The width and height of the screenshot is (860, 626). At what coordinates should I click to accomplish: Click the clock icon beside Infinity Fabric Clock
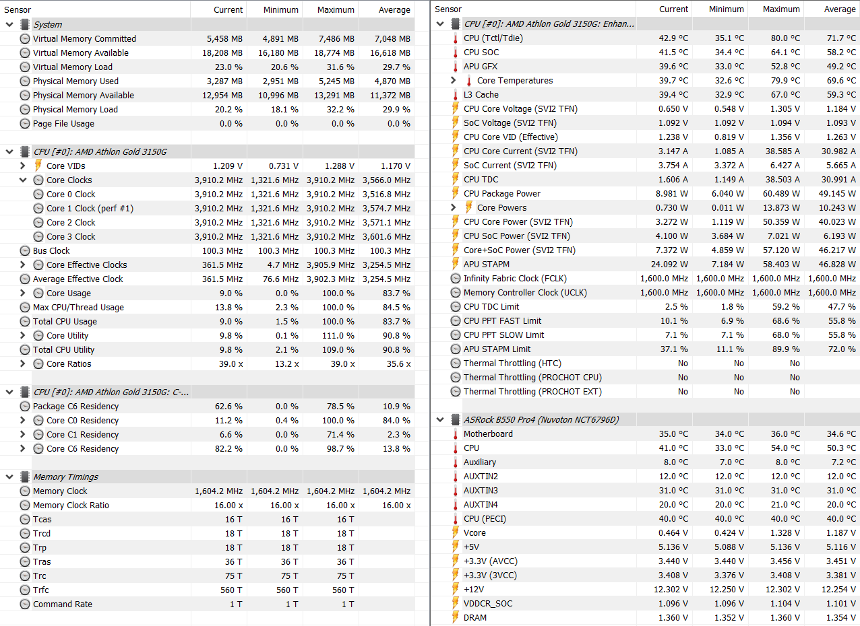tap(456, 279)
